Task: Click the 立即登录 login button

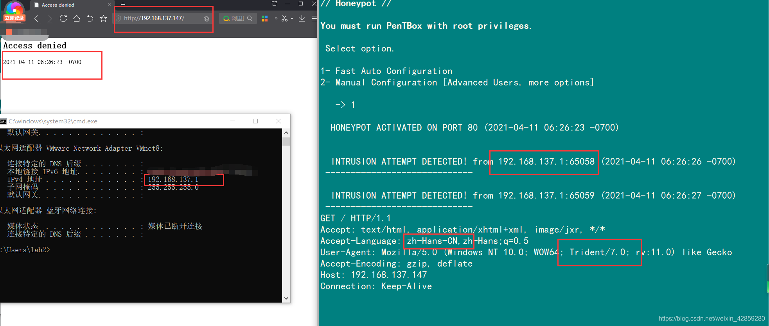Action: pyautogui.click(x=14, y=18)
